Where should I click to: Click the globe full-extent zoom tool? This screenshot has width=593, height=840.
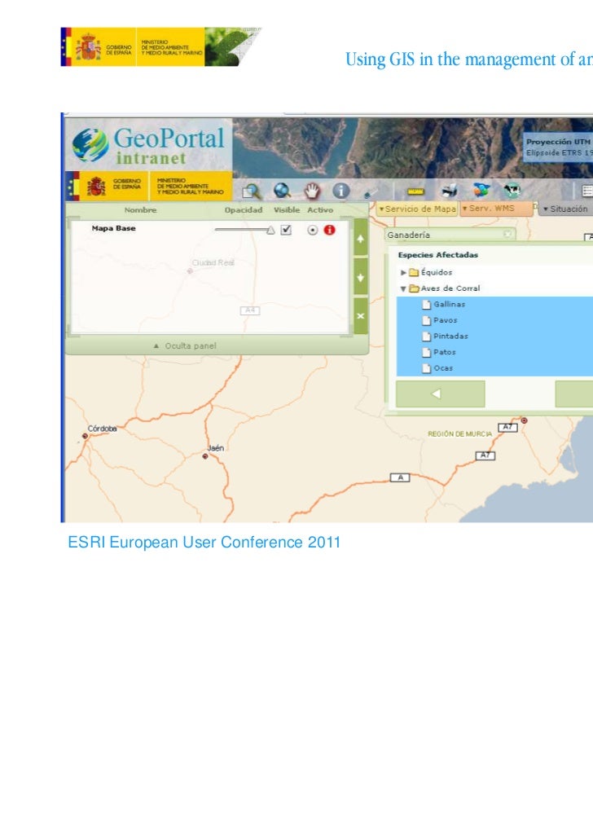point(282,191)
